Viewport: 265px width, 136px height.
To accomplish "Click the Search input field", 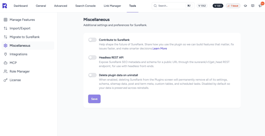I will click(173, 6).
